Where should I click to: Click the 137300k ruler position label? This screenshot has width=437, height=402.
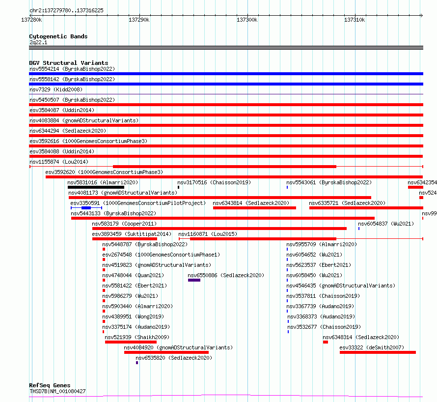247,20
